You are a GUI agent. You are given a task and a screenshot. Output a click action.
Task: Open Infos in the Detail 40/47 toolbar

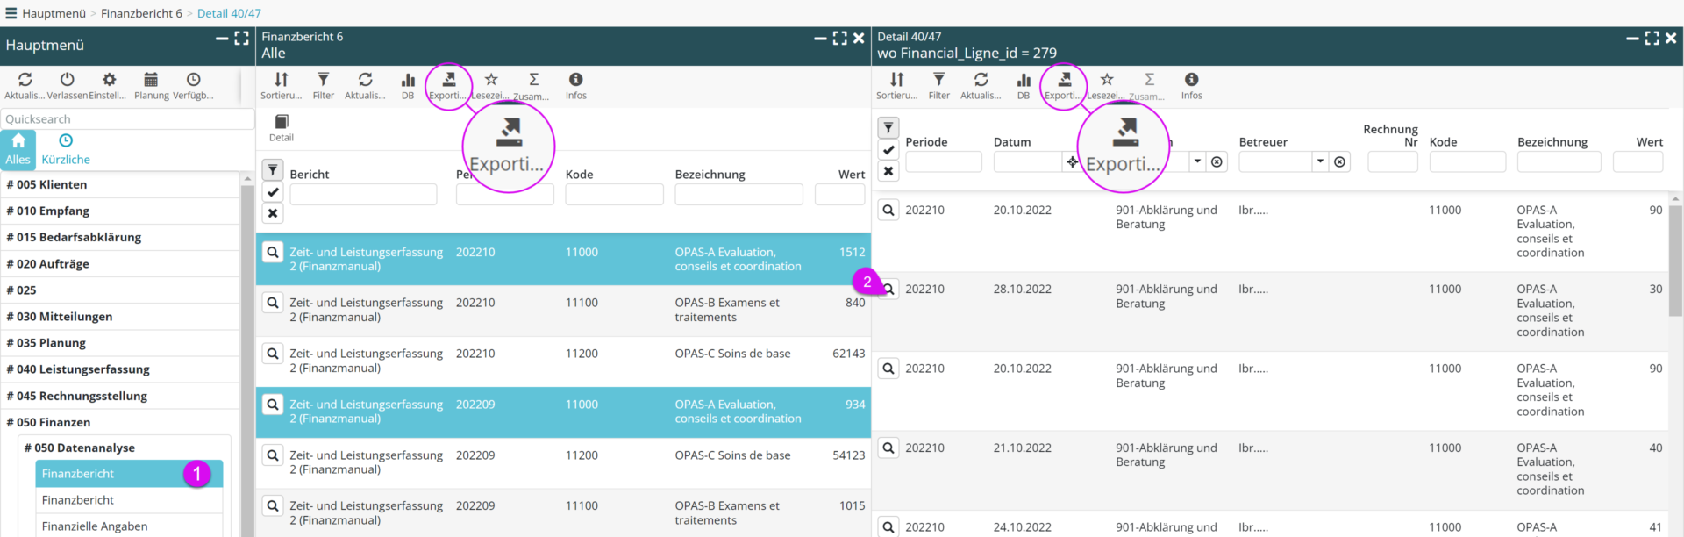point(1191,85)
